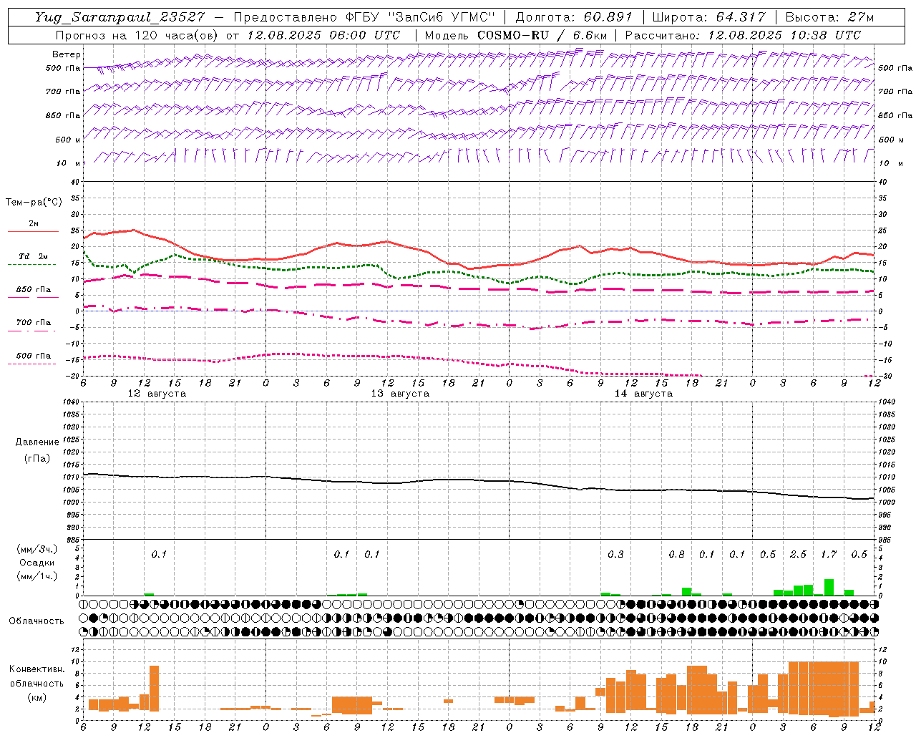Click the computed time Рассчитано: 12.08.2025 10:38 UTC
Screen dimensions: 916x733
point(743,35)
